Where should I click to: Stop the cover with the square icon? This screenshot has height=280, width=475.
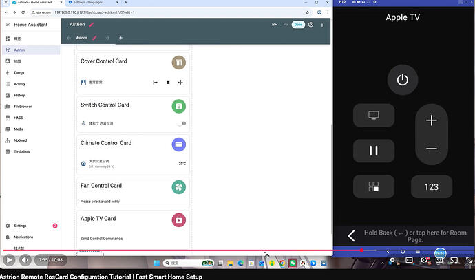(x=168, y=83)
